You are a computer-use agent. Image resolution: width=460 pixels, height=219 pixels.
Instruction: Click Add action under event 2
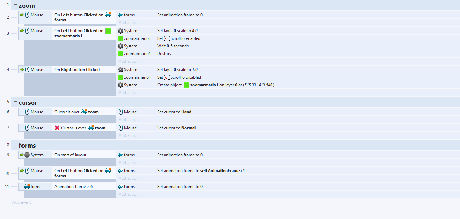(x=129, y=23)
